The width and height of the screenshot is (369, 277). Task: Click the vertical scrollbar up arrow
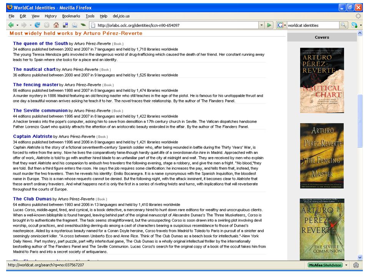(x=360, y=33)
